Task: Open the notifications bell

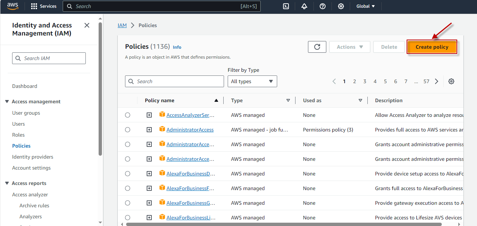Action: point(304,6)
